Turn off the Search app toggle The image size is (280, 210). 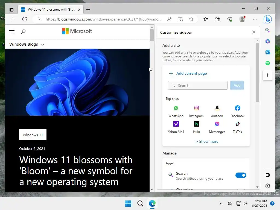[x=241, y=175]
